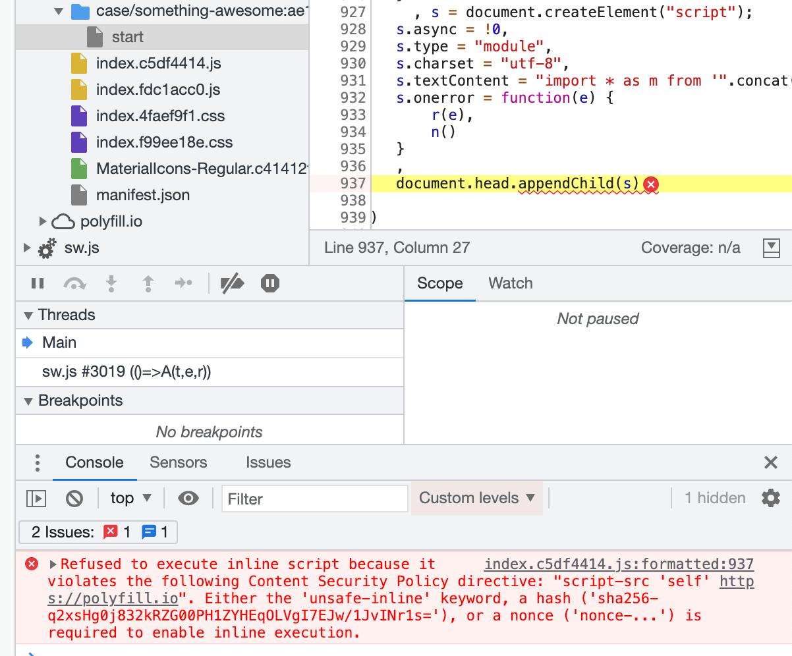Select the Main thread
The height and width of the screenshot is (656, 792).
(x=210, y=342)
